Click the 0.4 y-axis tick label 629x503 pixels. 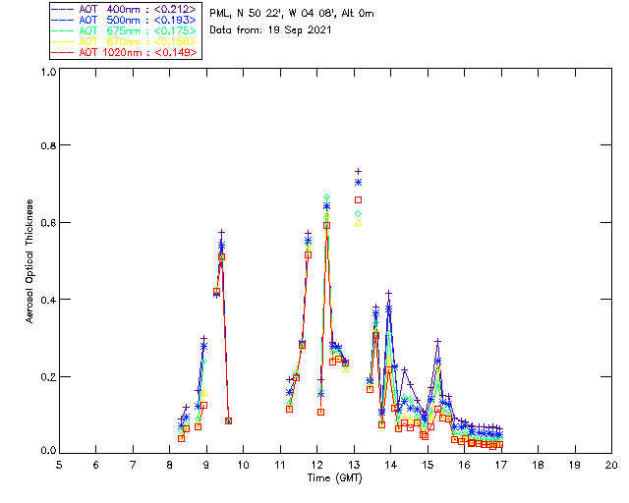[x=48, y=300]
